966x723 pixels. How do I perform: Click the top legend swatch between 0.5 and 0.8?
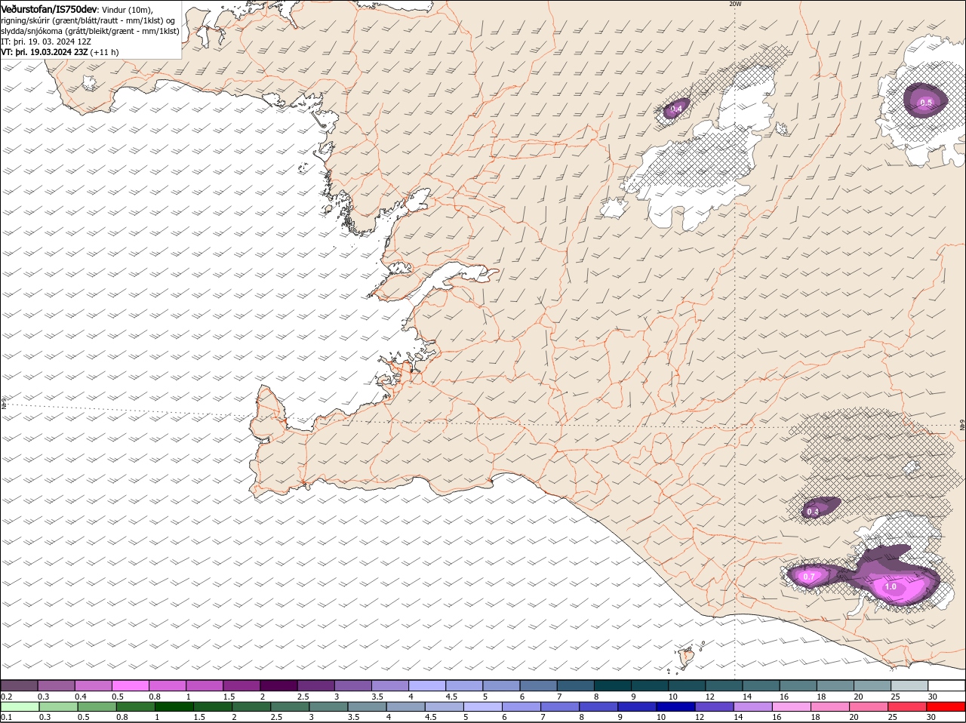[130, 685]
